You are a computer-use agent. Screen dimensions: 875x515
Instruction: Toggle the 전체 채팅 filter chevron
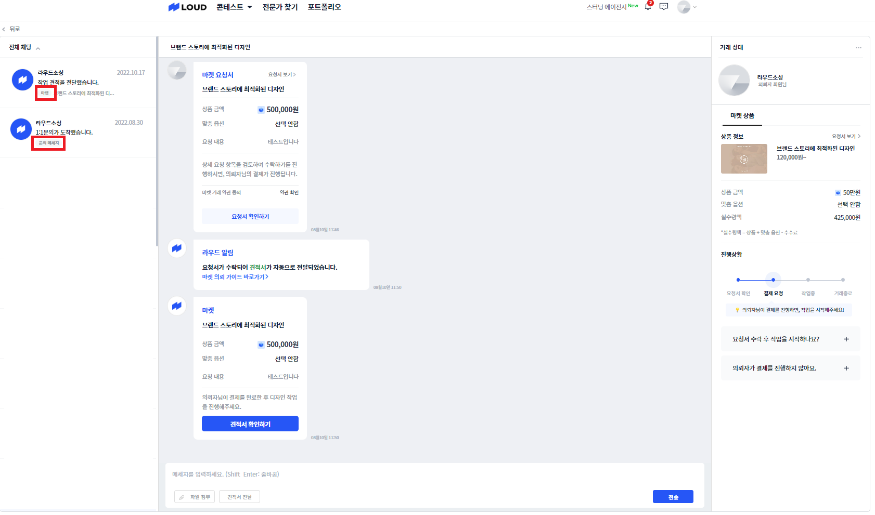pos(38,48)
